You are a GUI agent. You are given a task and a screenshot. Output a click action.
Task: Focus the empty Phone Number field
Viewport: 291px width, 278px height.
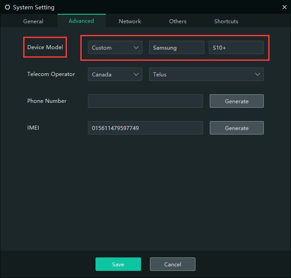tap(145, 101)
